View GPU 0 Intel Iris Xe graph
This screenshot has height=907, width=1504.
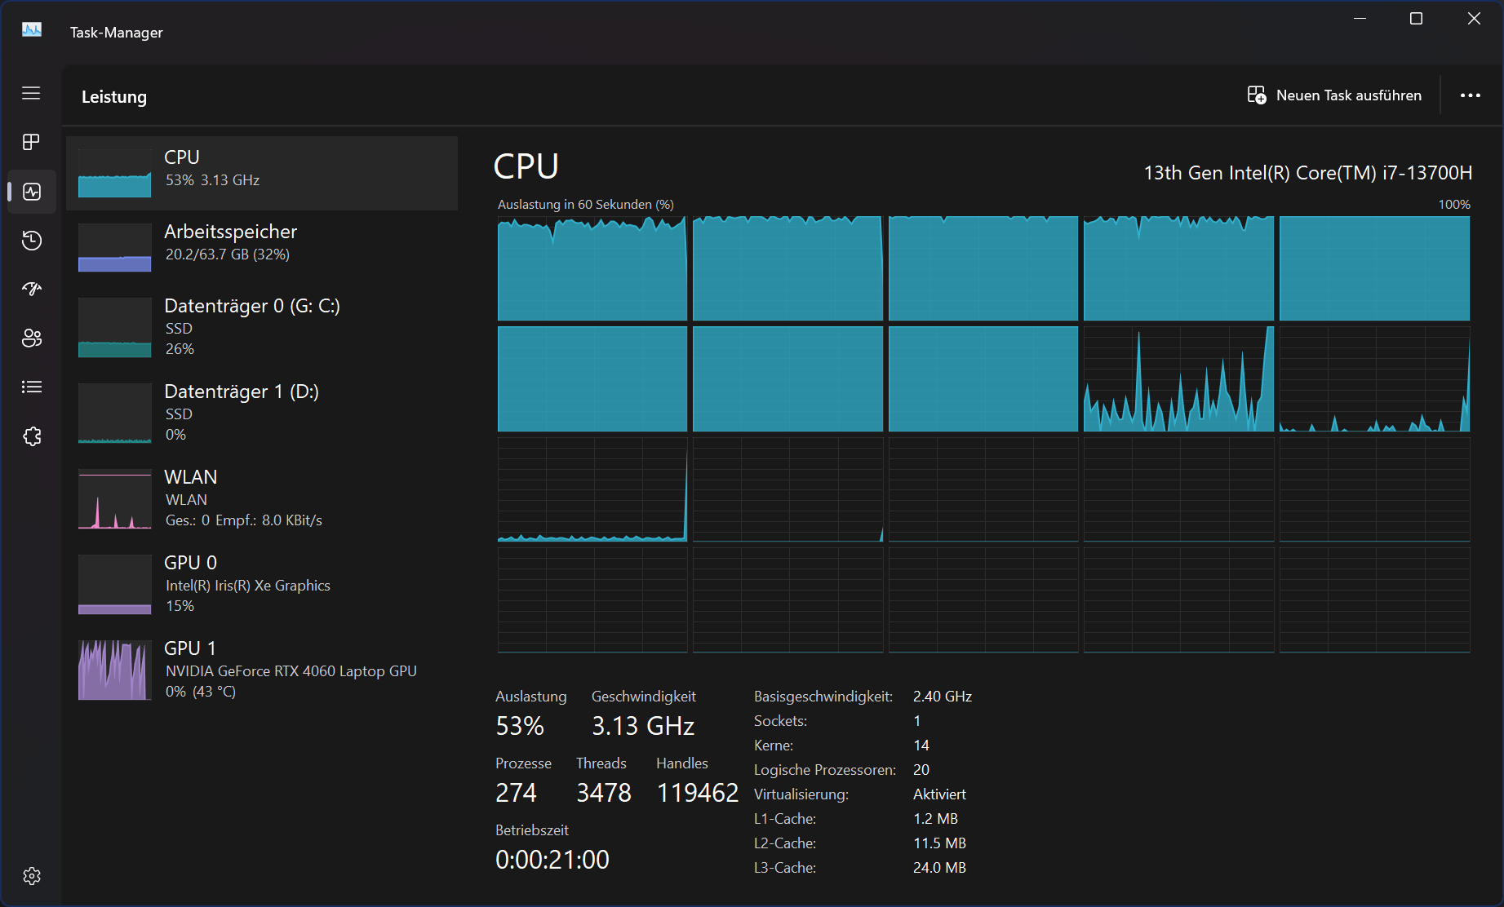coord(261,583)
